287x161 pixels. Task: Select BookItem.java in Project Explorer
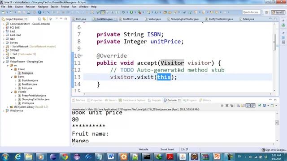(30, 80)
